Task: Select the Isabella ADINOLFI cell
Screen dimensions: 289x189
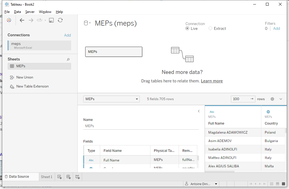Action: click(x=233, y=149)
